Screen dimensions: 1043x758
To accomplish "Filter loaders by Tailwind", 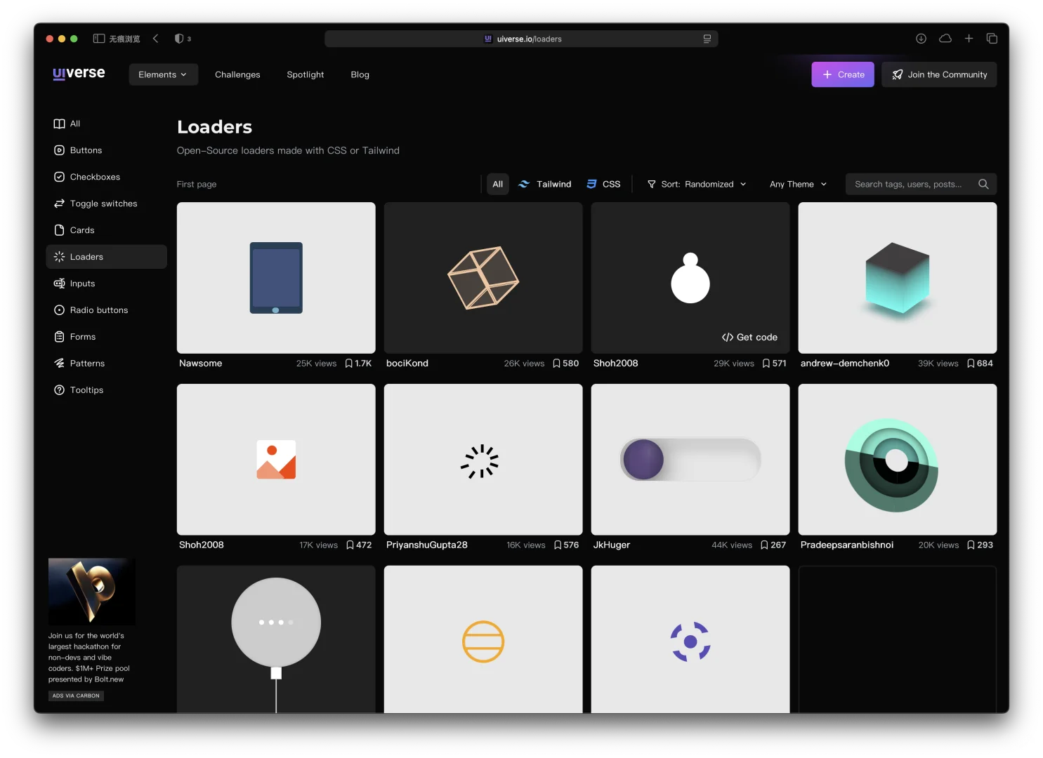I will (x=545, y=184).
